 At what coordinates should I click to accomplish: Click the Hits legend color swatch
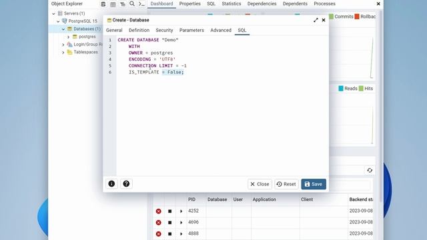tap(361, 89)
